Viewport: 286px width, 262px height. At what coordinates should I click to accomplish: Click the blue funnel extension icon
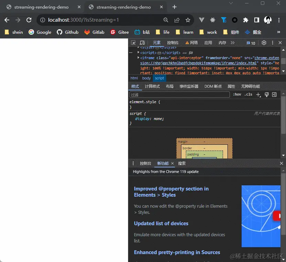coord(224,20)
